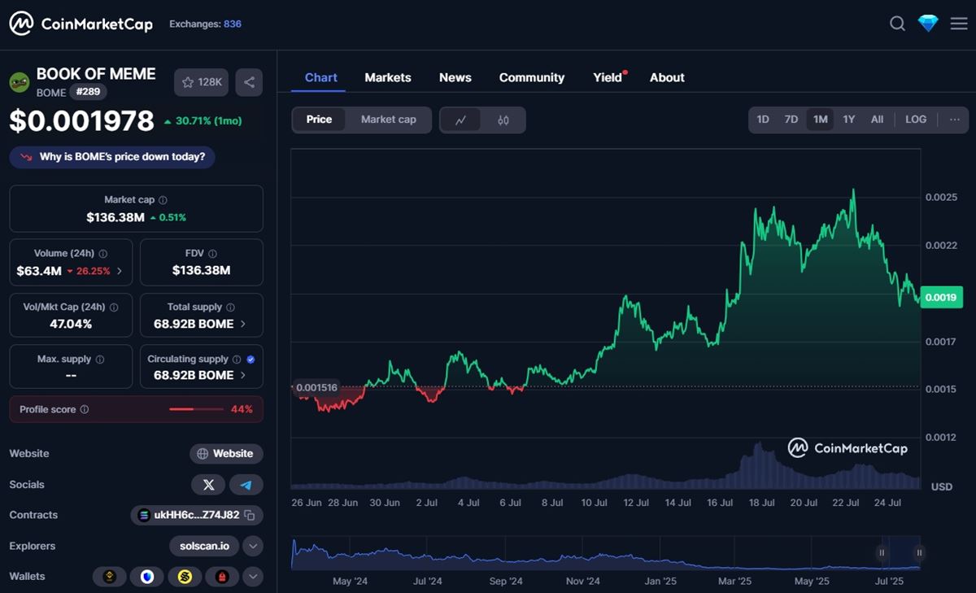Click the contract address ukHH6c...Z74J82

click(197, 515)
